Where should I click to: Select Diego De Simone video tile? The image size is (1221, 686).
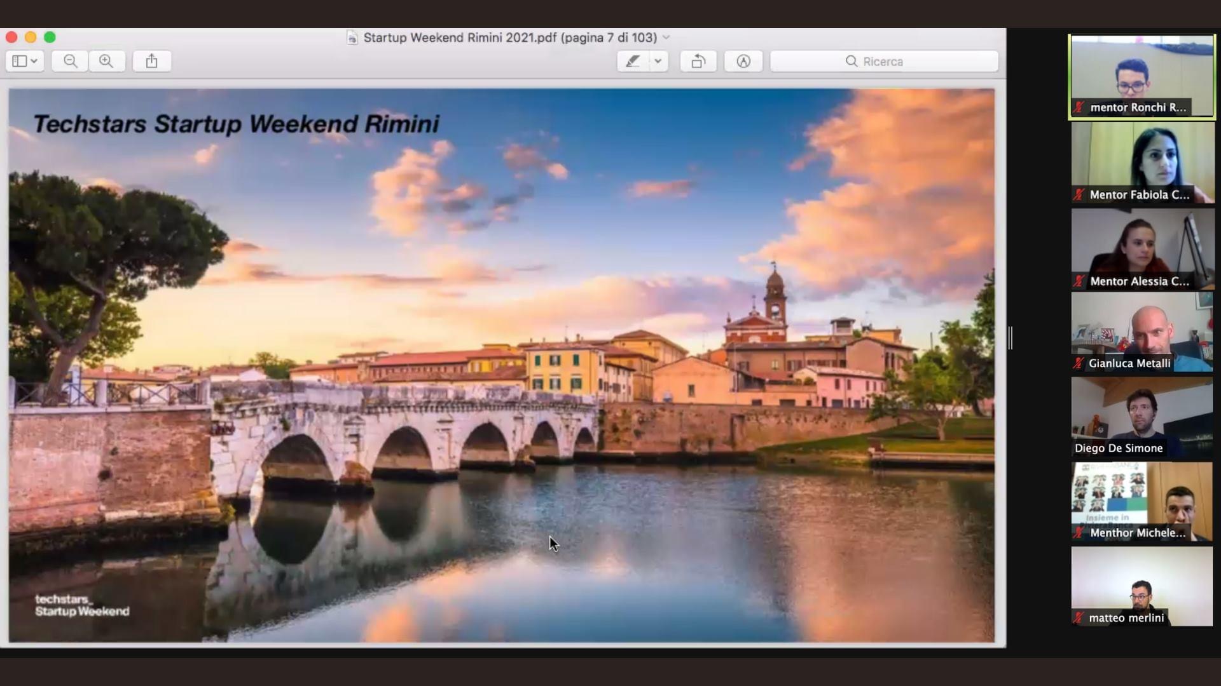(1142, 417)
